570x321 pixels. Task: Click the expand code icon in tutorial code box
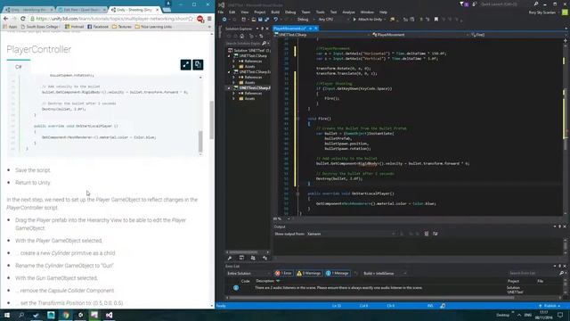click(186, 65)
